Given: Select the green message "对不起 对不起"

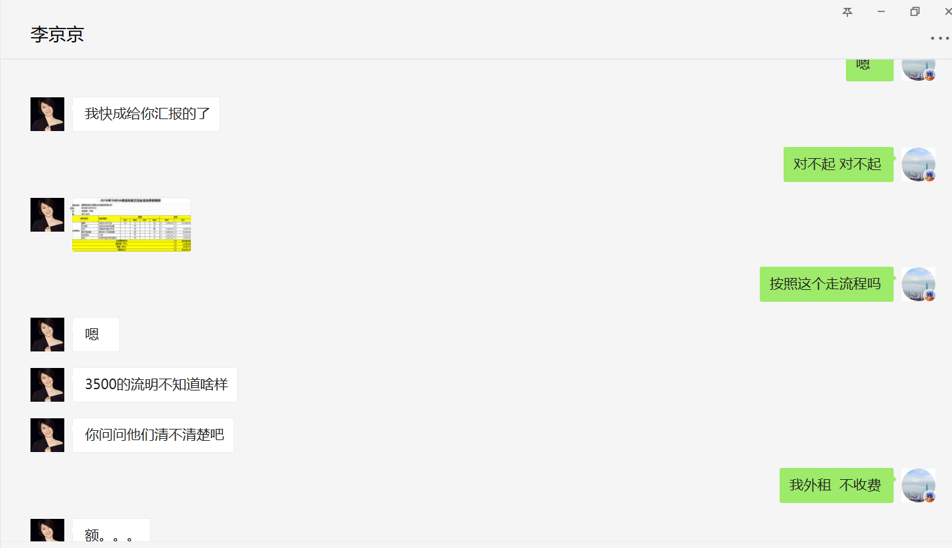Looking at the screenshot, I should click(838, 164).
